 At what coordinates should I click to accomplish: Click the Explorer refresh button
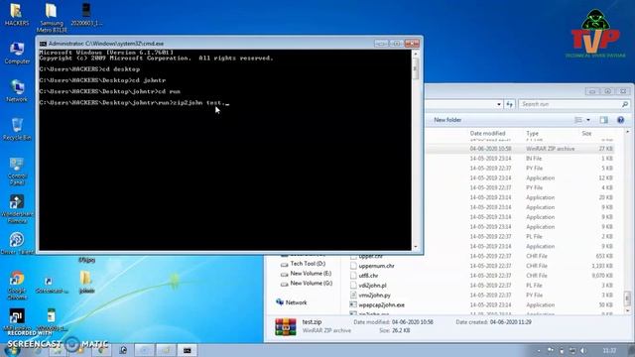point(509,104)
